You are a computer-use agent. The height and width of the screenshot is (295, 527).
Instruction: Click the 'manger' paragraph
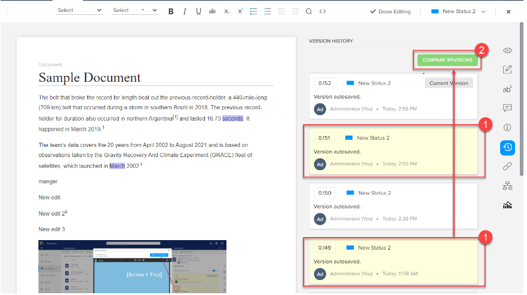coord(48,182)
